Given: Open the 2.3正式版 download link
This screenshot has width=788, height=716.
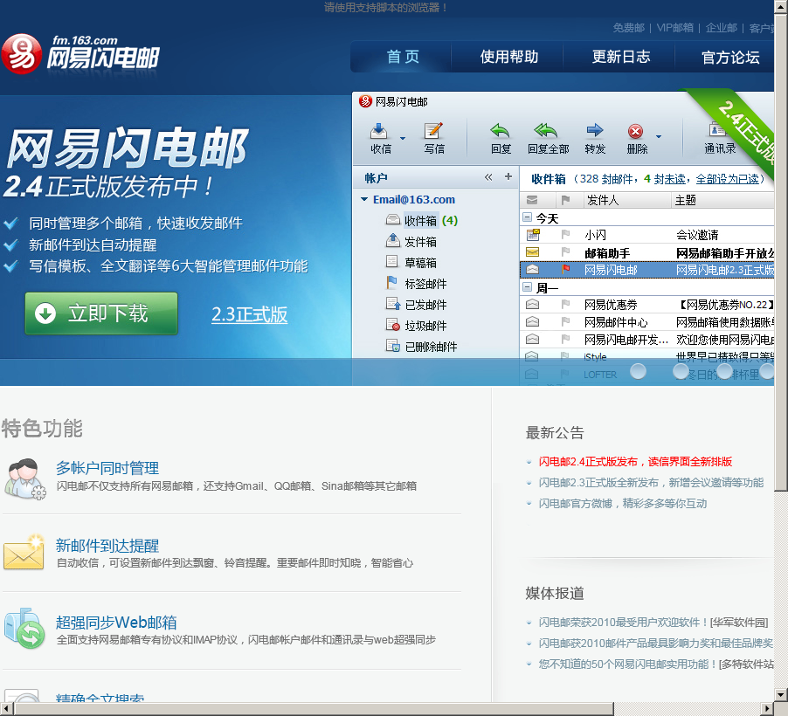Looking at the screenshot, I should (250, 314).
